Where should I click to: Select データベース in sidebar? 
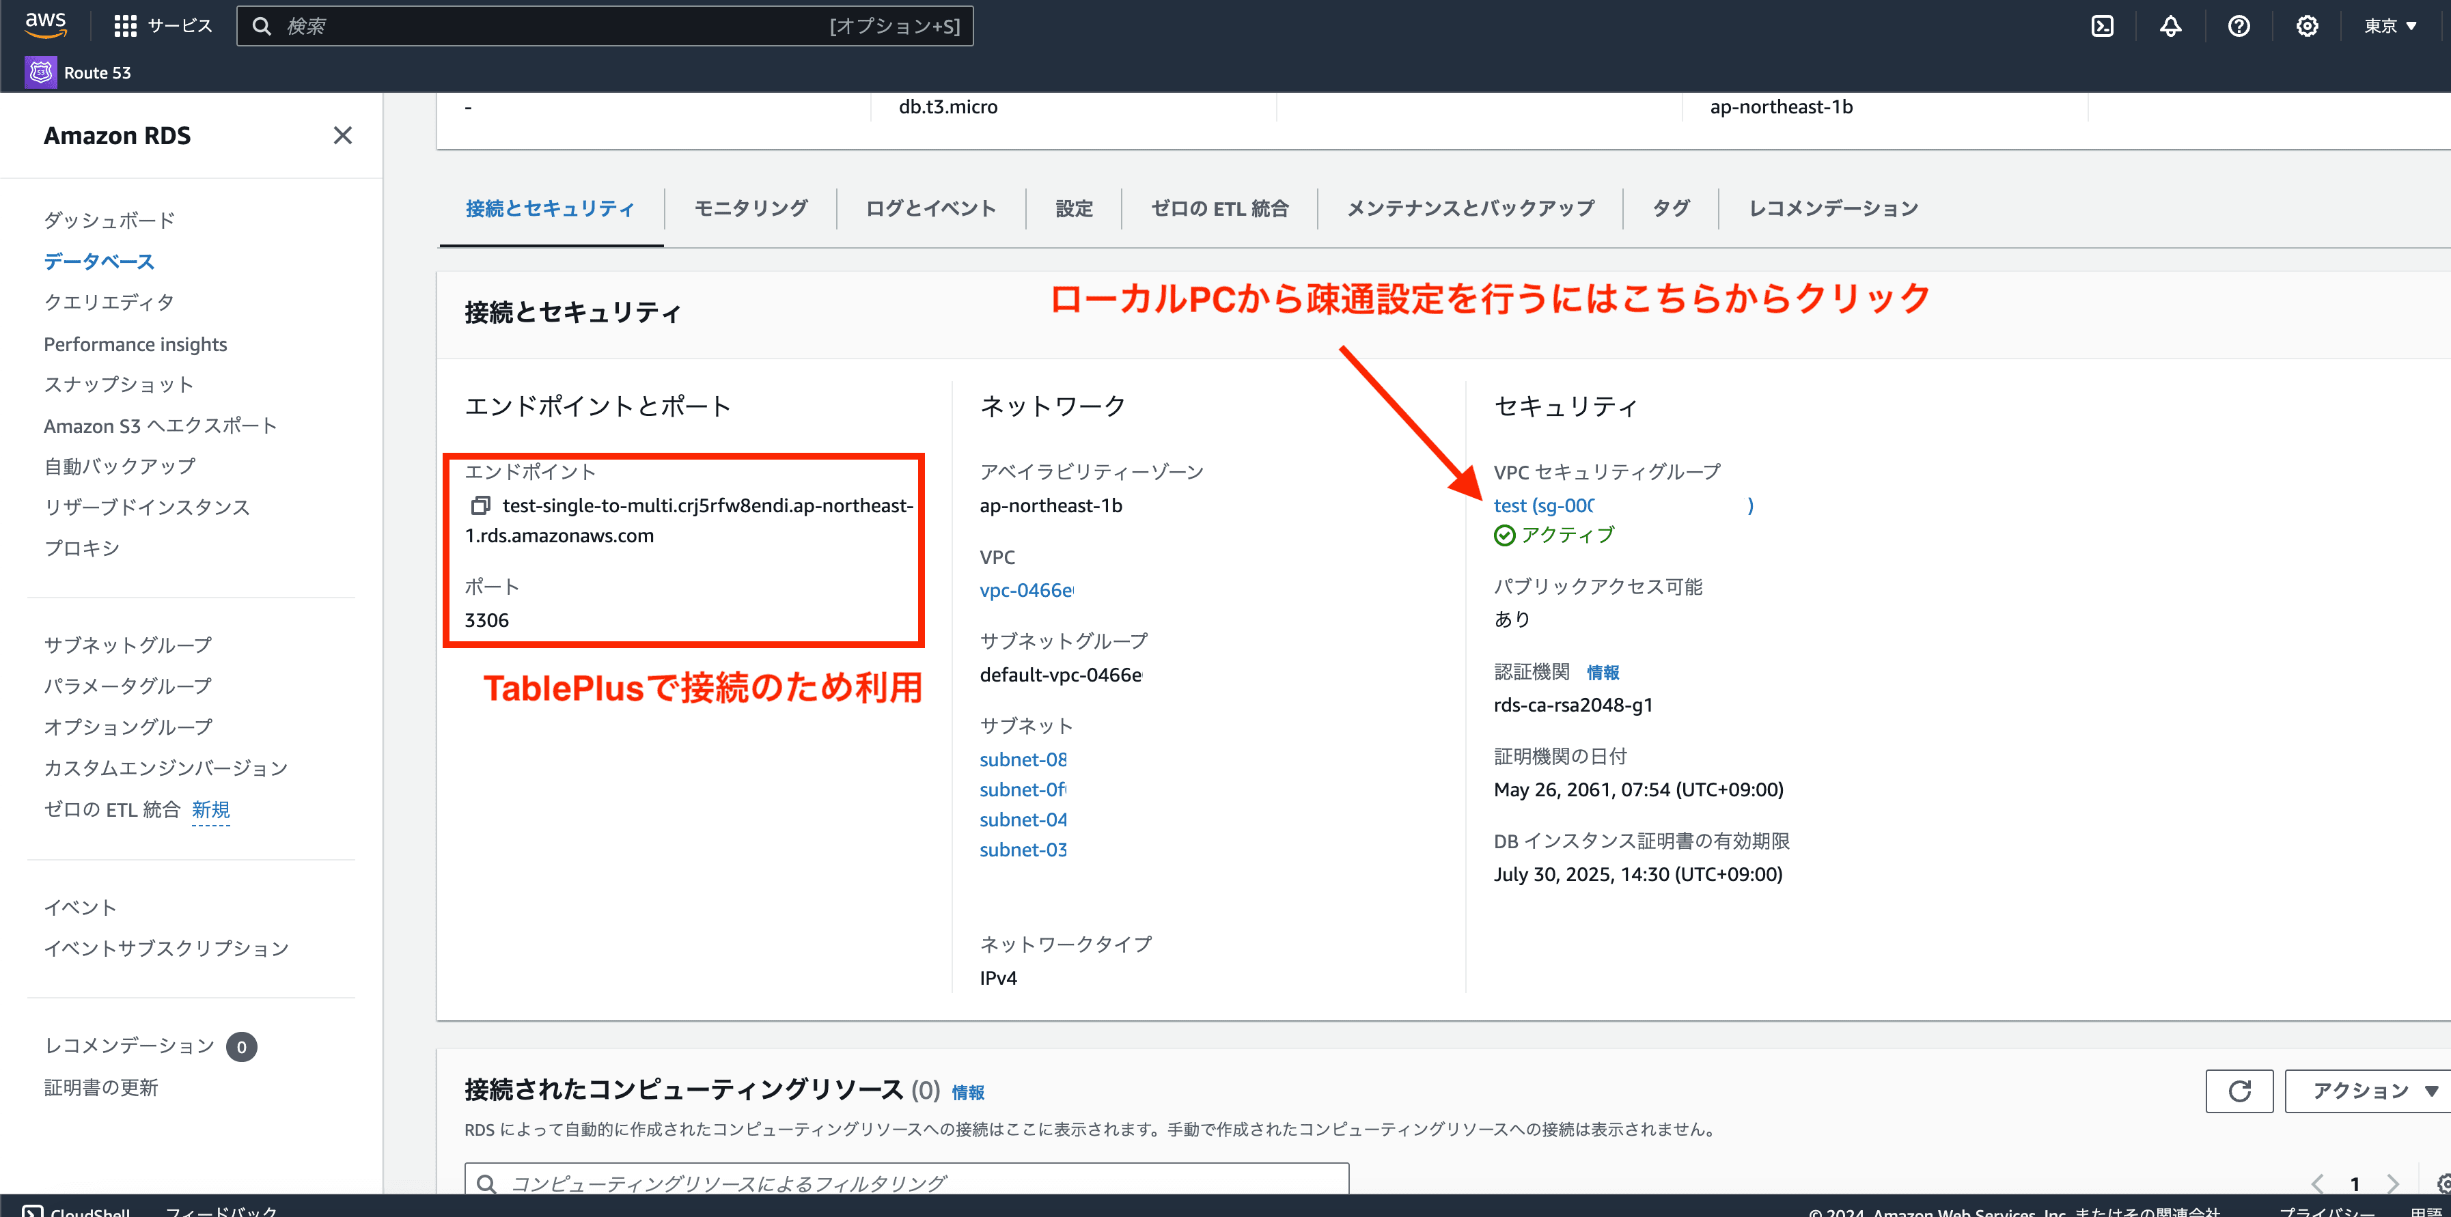coord(99,261)
